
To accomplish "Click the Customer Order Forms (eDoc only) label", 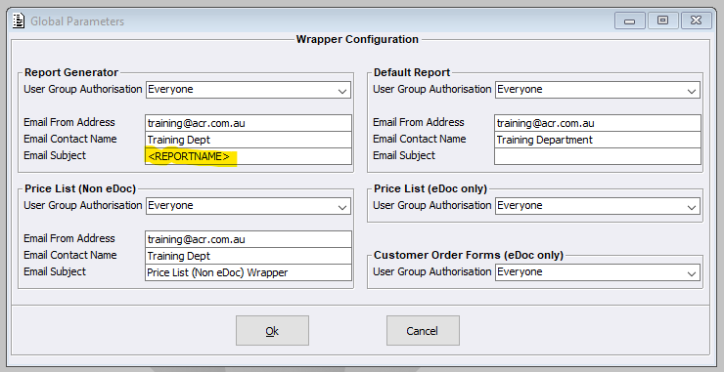I will point(469,255).
